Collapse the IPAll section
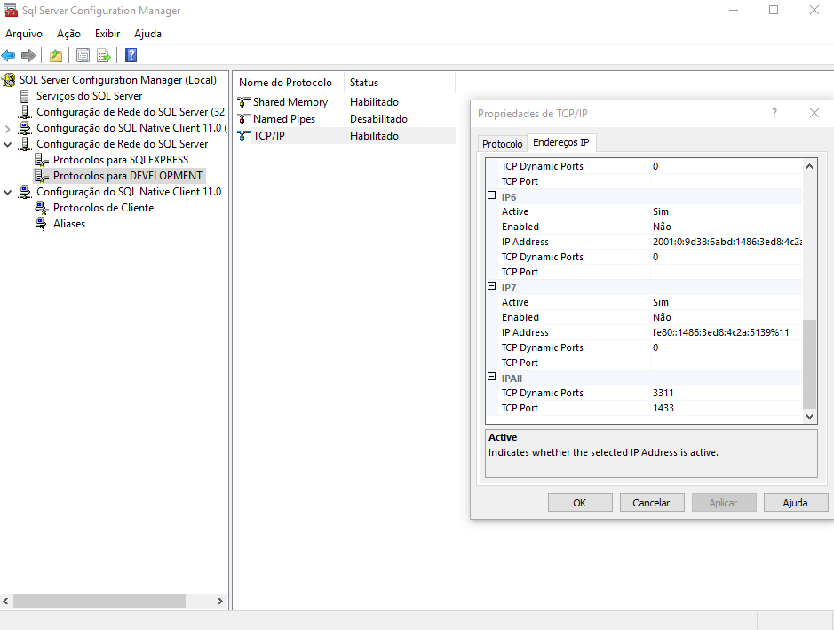The width and height of the screenshot is (834, 630). (492, 376)
